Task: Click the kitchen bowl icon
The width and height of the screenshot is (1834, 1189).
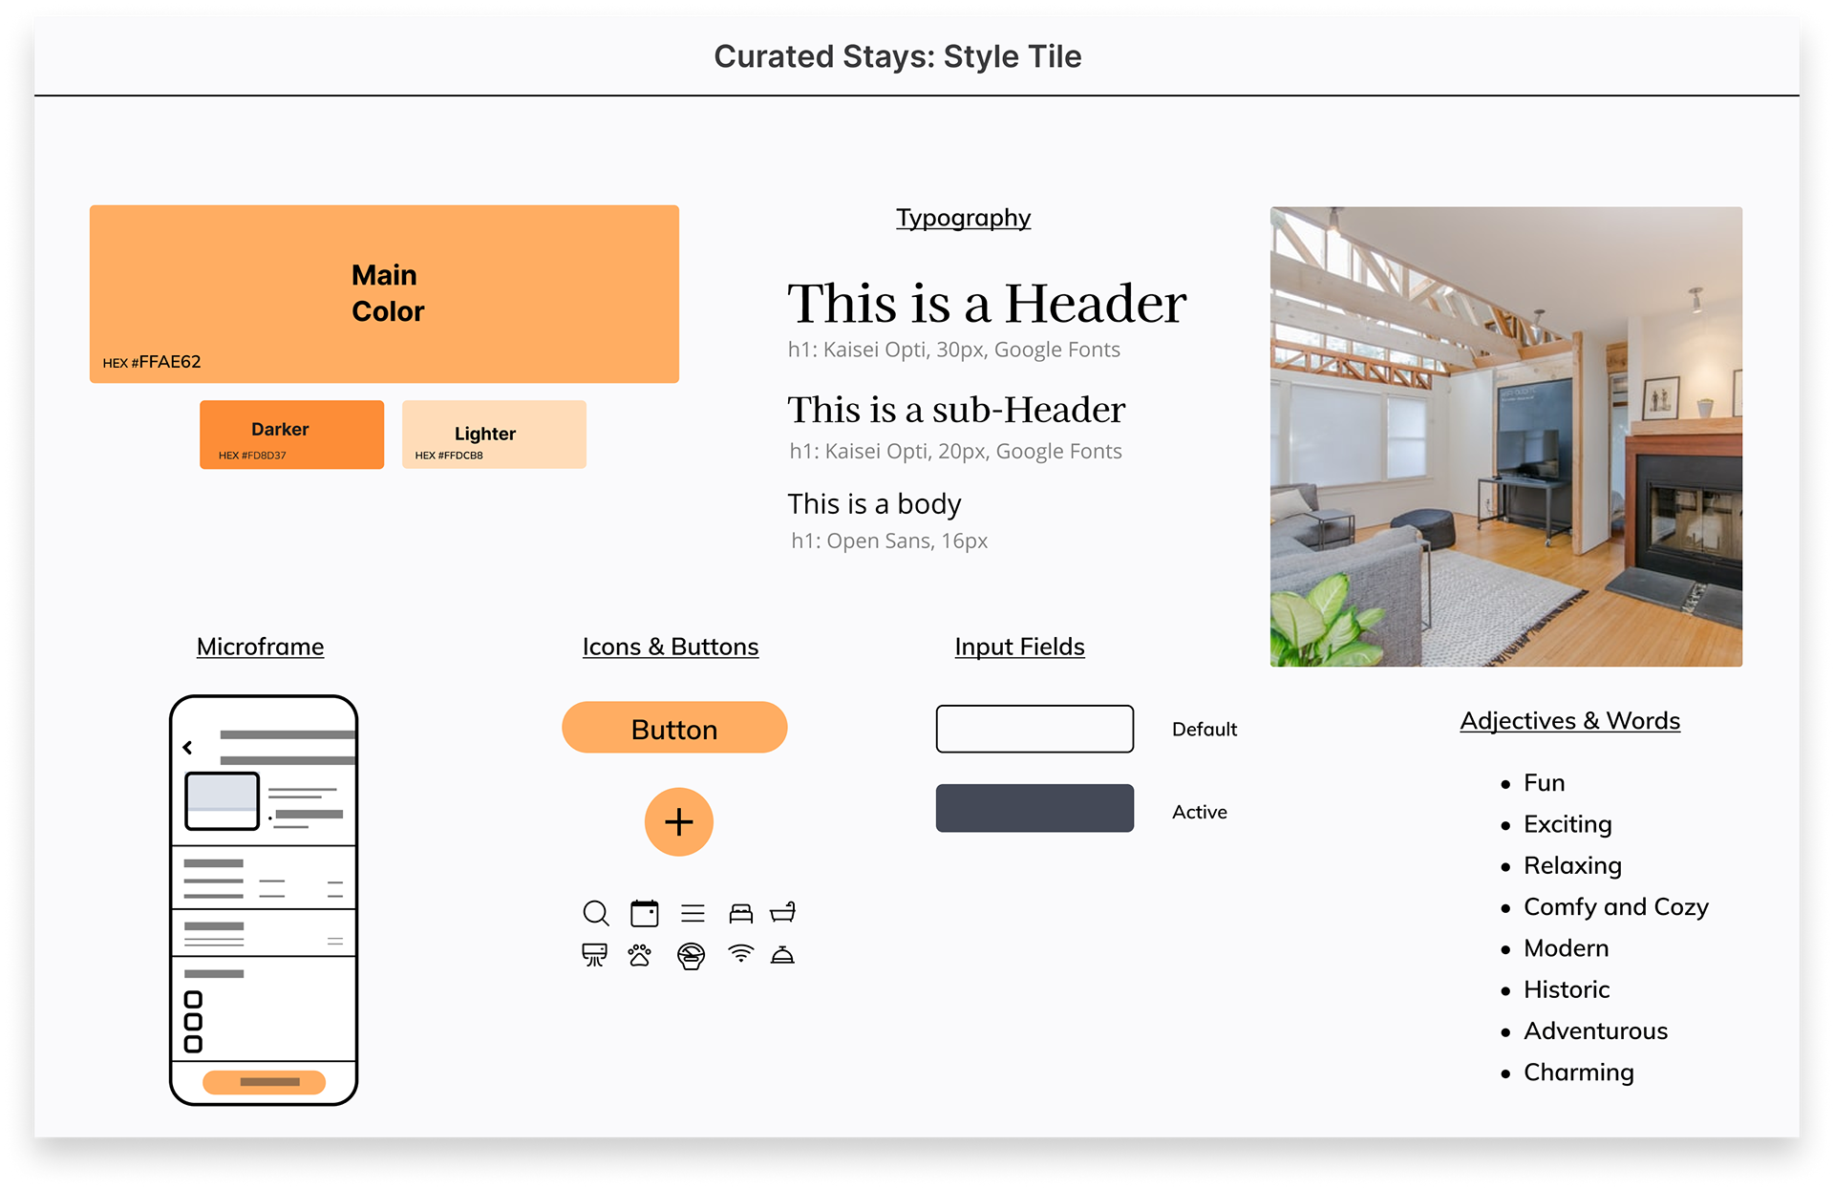Action: pyautogui.click(x=691, y=956)
